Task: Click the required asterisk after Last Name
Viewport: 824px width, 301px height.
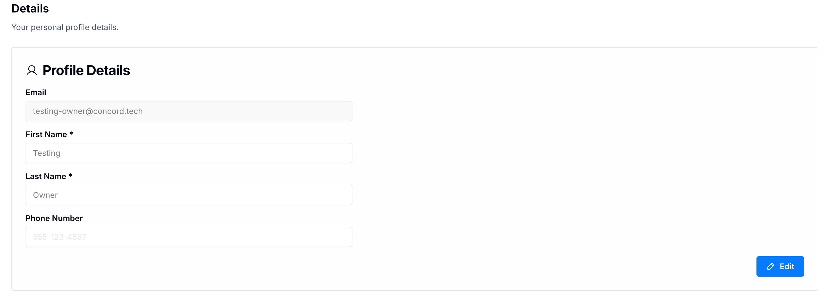Action: pyautogui.click(x=70, y=176)
